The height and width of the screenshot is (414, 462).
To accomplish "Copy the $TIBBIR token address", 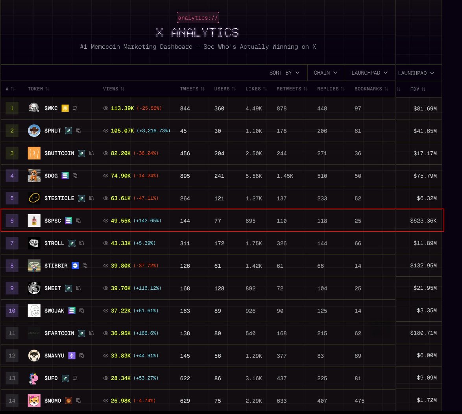I will [x=85, y=266].
